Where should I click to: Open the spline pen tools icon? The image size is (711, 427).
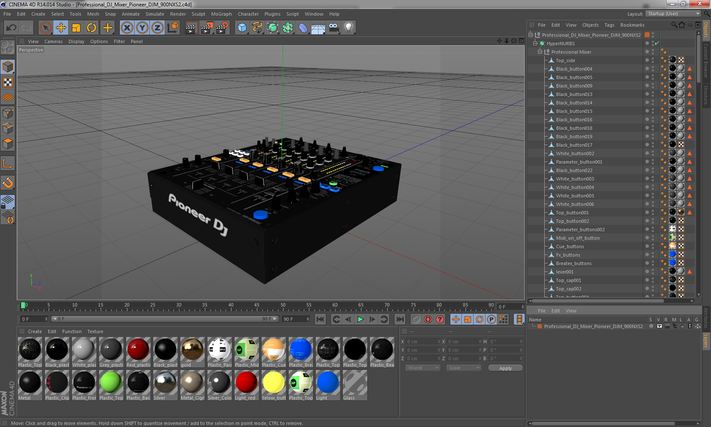257,28
